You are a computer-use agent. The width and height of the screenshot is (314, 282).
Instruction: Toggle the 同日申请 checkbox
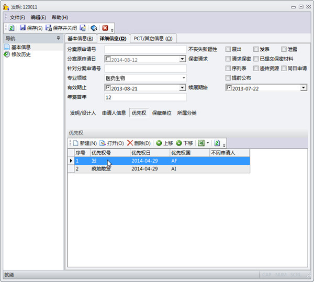click(x=284, y=68)
